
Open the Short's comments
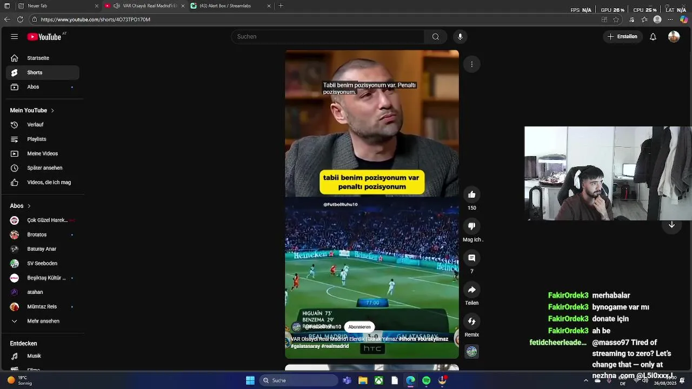[x=472, y=258]
